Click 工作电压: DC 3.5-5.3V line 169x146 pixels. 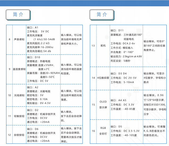click(x=125, y=131)
